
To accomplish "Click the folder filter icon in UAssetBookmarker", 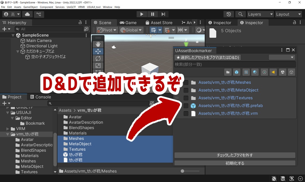I will point(228,72).
